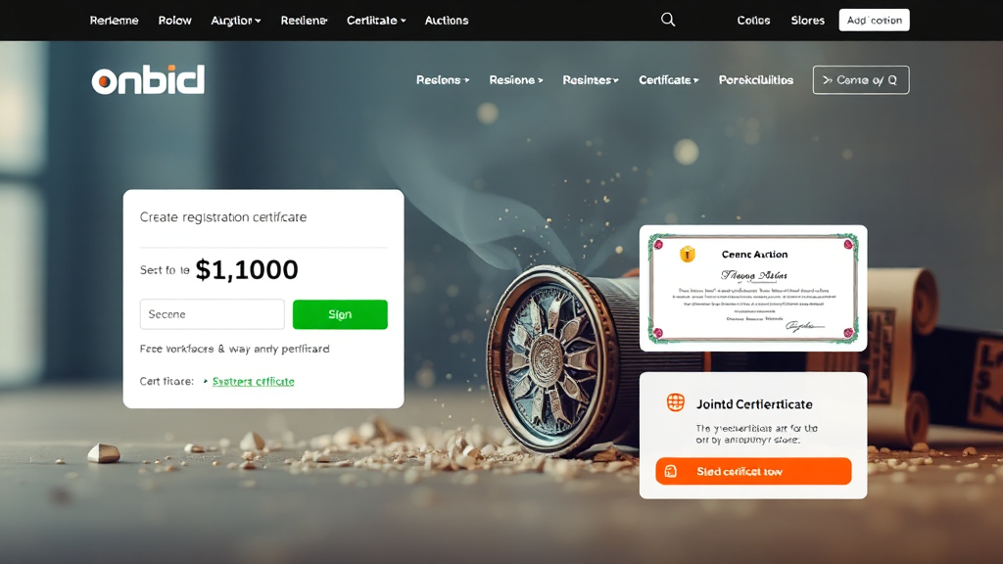Viewport: 1003px width, 564px height.
Task: Open Auctions in the top menu
Action: pyautogui.click(x=447, y=21)
